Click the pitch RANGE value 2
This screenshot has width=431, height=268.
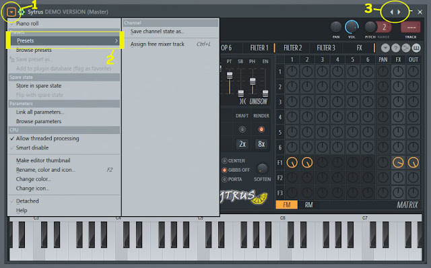pyautogui.click(x=385, y=27)
